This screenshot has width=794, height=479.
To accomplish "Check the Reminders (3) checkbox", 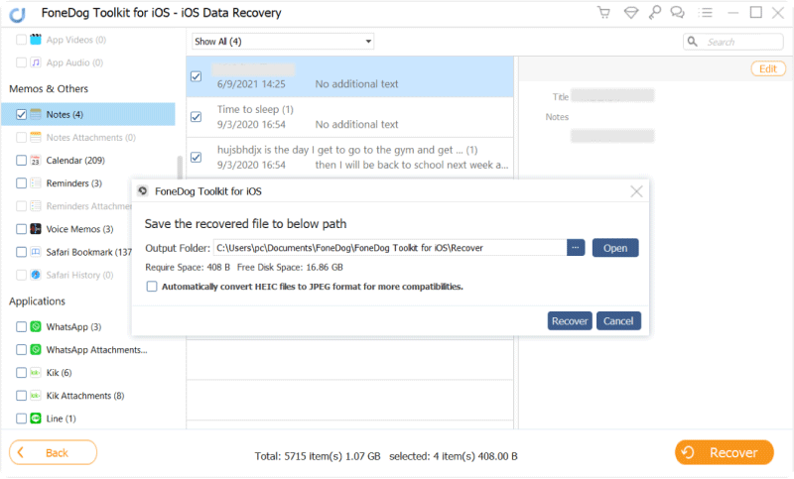I will (21, 183).
